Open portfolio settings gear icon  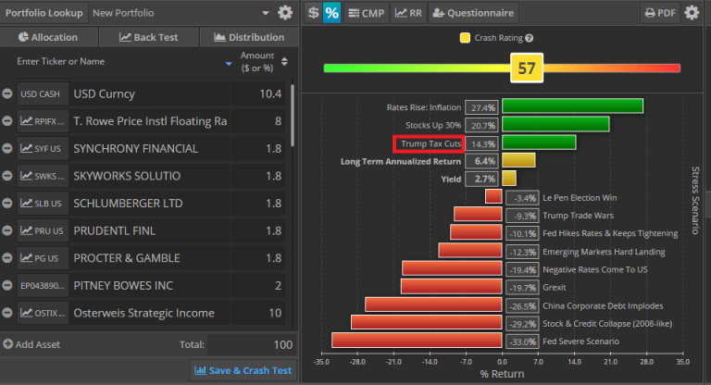285,13
